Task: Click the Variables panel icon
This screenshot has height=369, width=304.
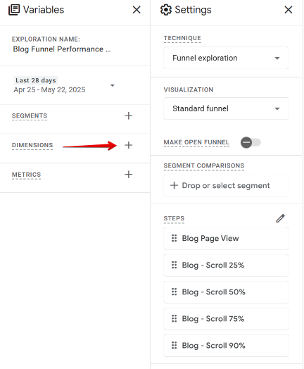Action: [x=14, y=10]
